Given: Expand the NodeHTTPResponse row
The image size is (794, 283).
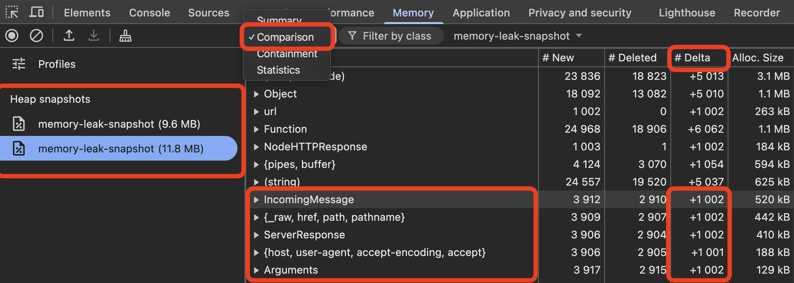Looking at the screenshot, I should pos(256,147).
